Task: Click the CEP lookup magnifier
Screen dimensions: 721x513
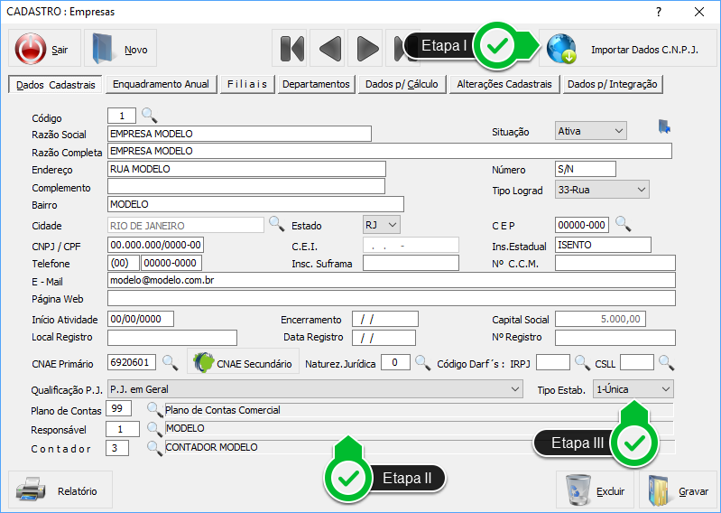Action: [623, 224]
